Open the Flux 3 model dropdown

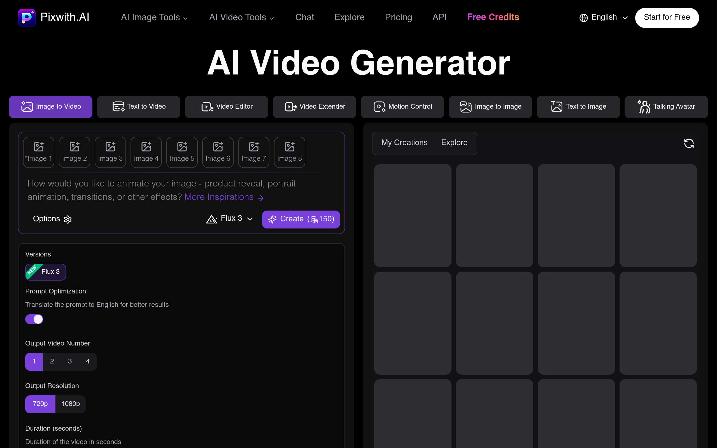229,219
